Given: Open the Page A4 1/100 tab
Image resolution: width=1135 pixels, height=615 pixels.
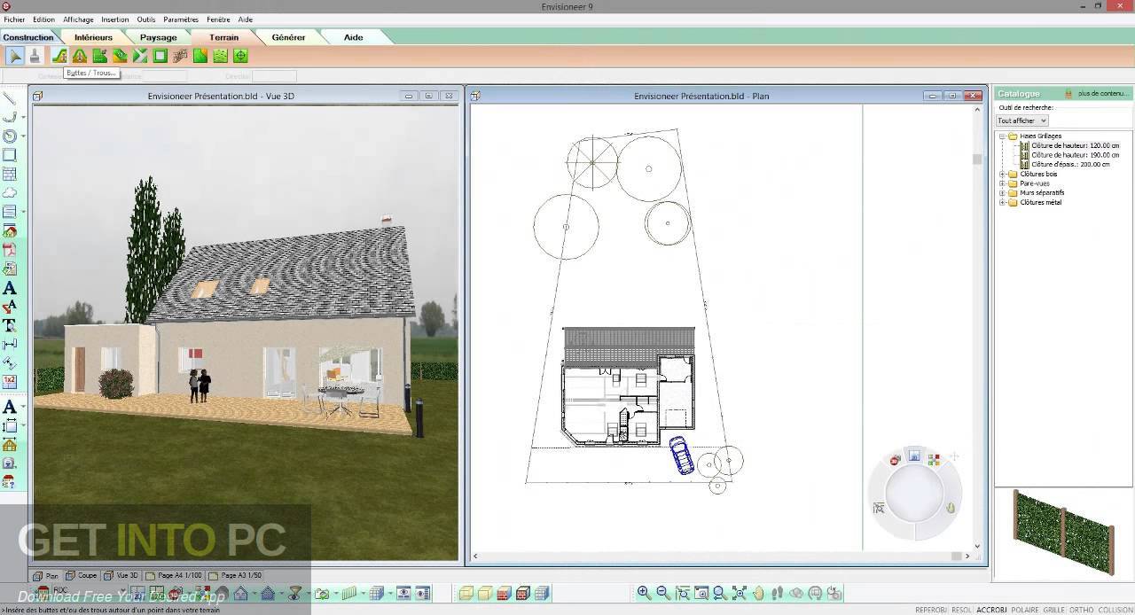Looking at the screenshot, I should point(174,576).
